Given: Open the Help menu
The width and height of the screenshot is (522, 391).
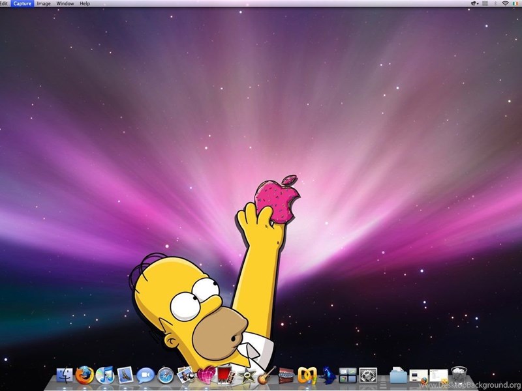Looking at the screenshot, I should click(85, 3).
